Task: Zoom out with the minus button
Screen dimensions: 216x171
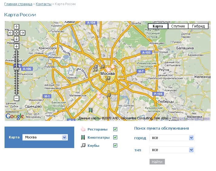Action: (x=17, y=98)
